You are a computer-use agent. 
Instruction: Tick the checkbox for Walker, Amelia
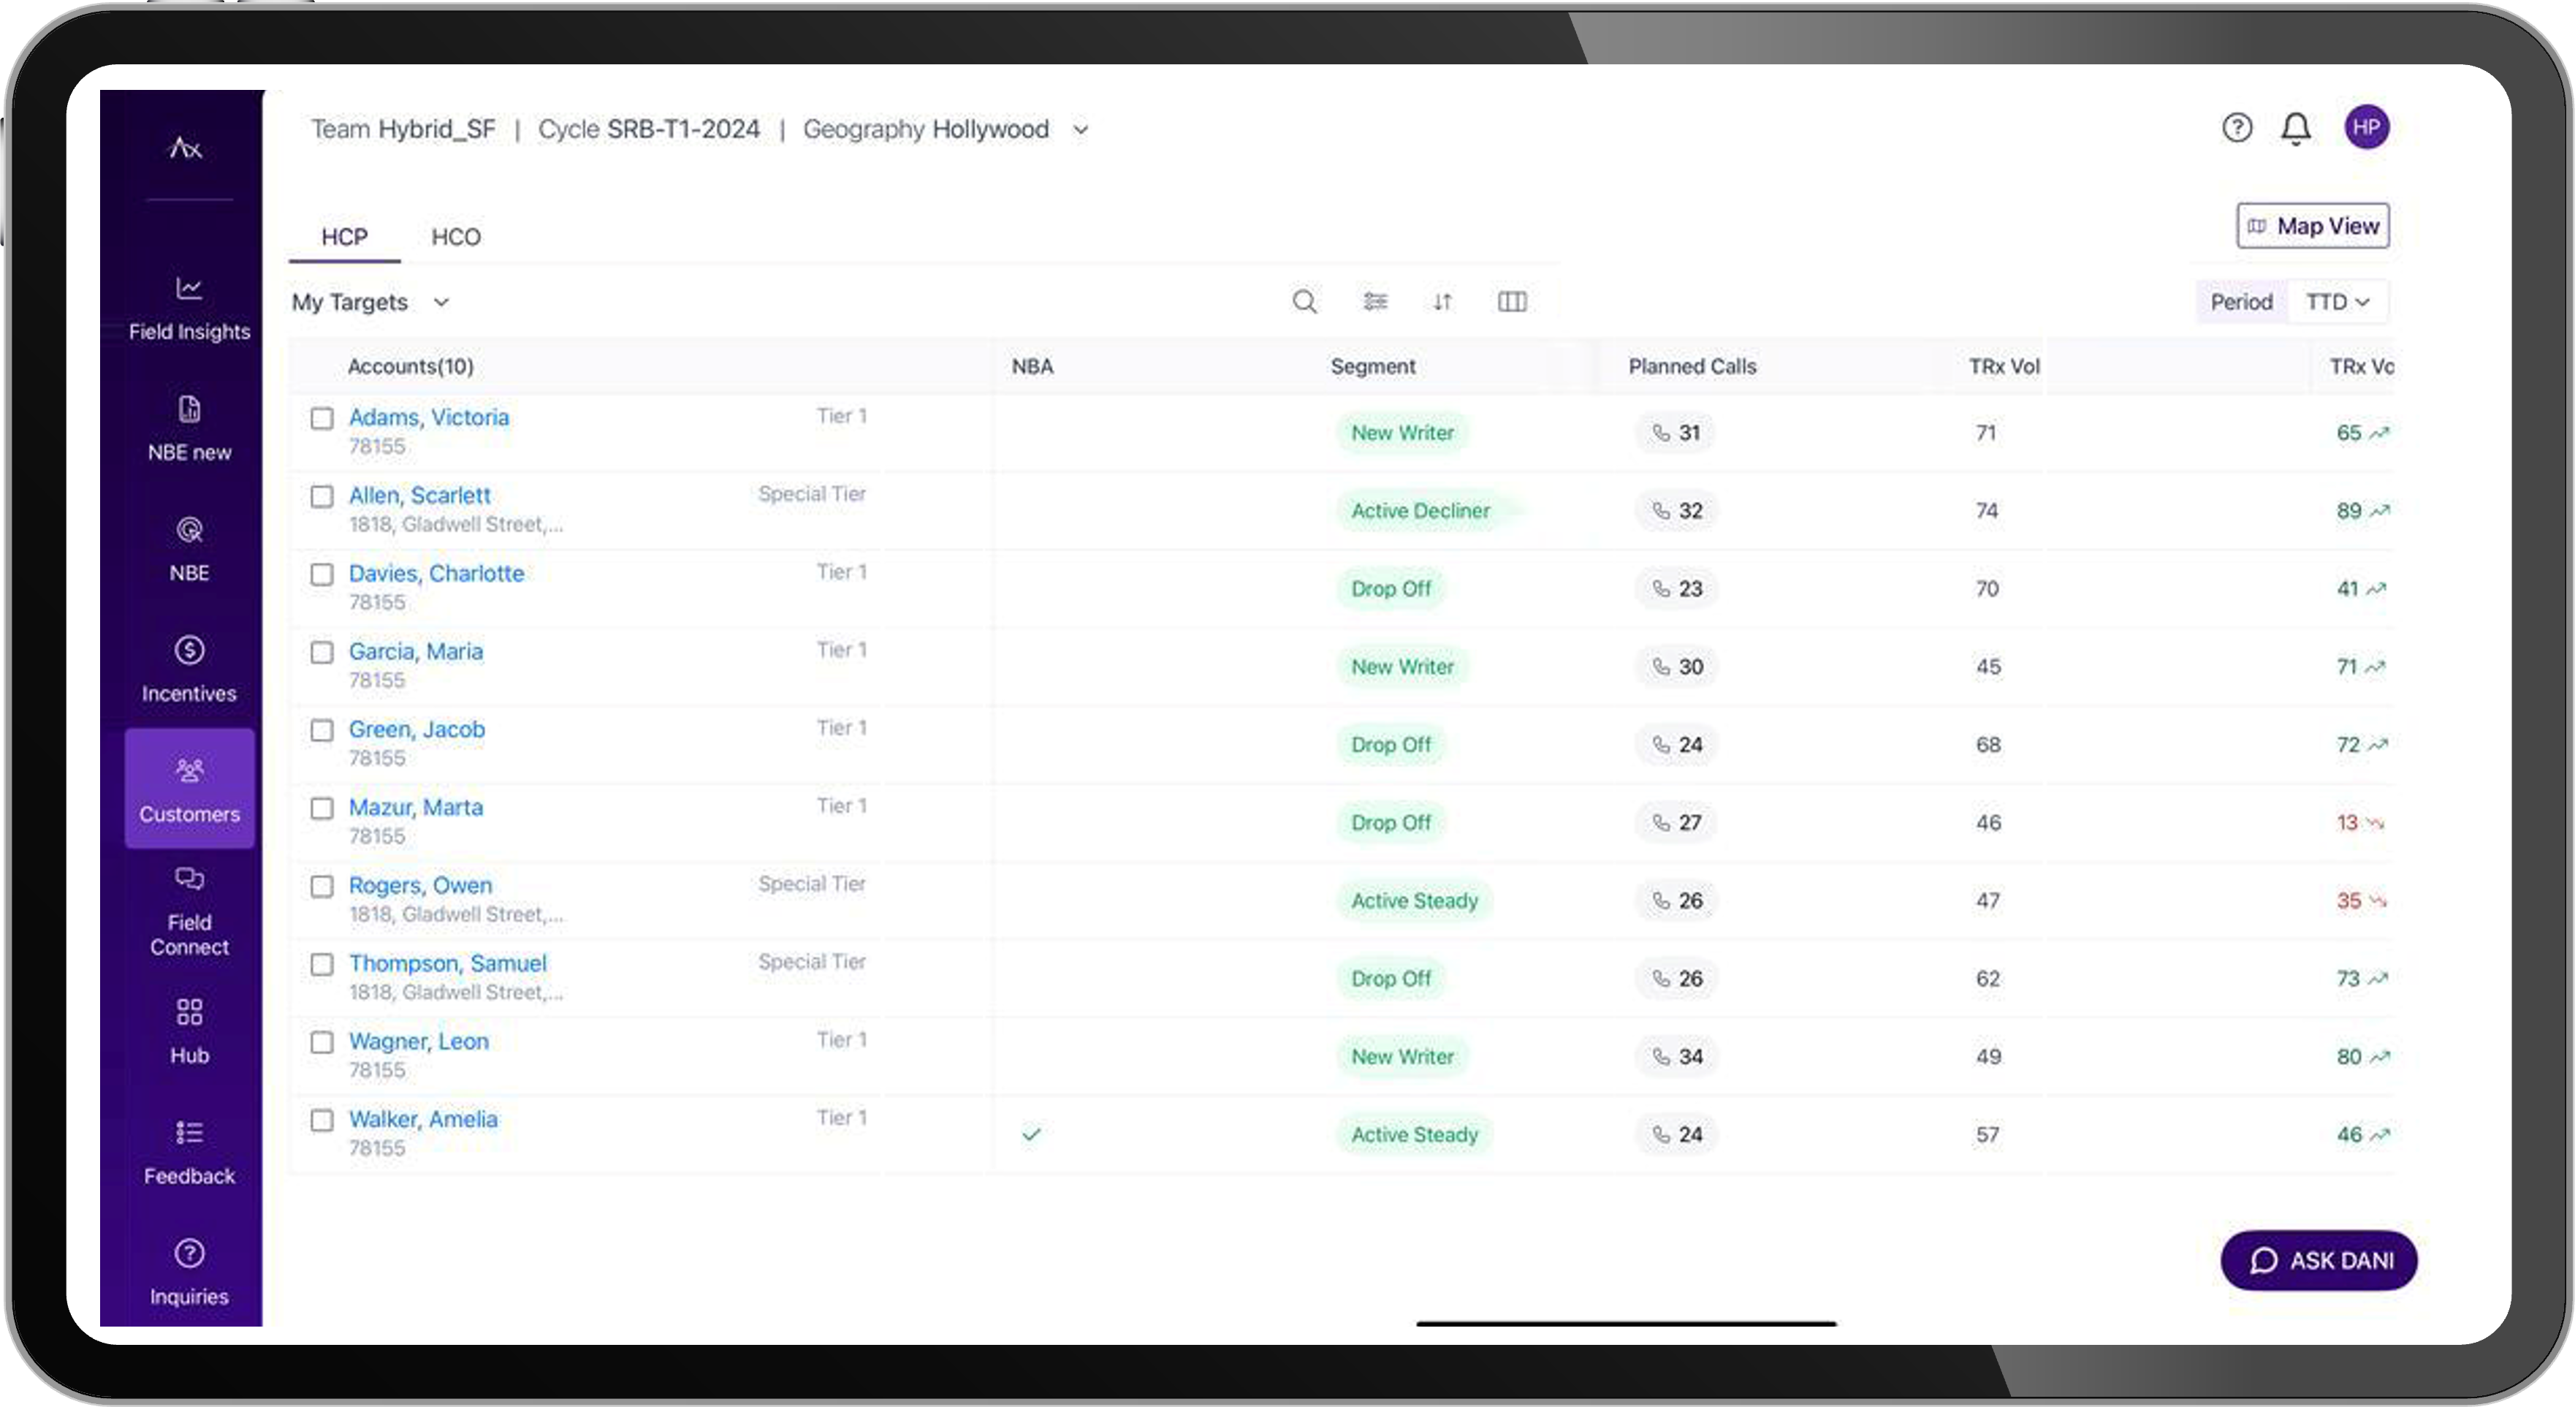click(x=322, y=1120)
